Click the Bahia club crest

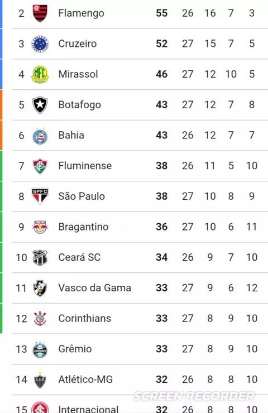(40, 136)
